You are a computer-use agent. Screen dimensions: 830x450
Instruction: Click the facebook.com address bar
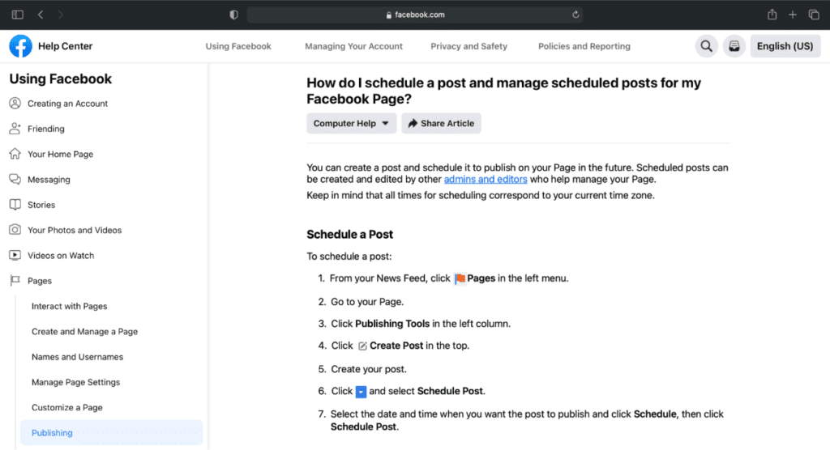click(x=414, y=15)
